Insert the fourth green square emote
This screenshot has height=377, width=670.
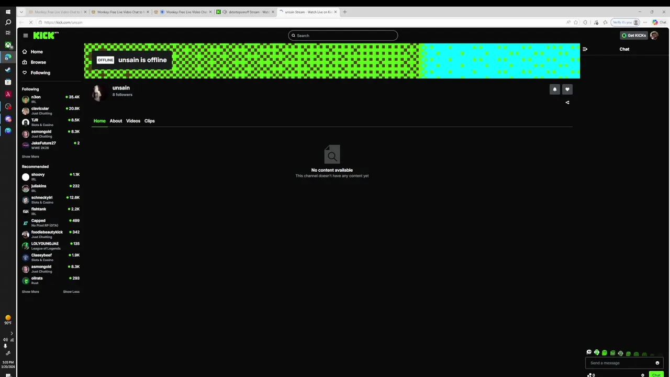pos(613,353)
